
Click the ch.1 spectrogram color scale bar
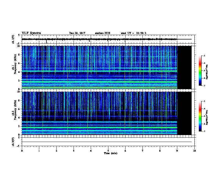coord(200,71)
